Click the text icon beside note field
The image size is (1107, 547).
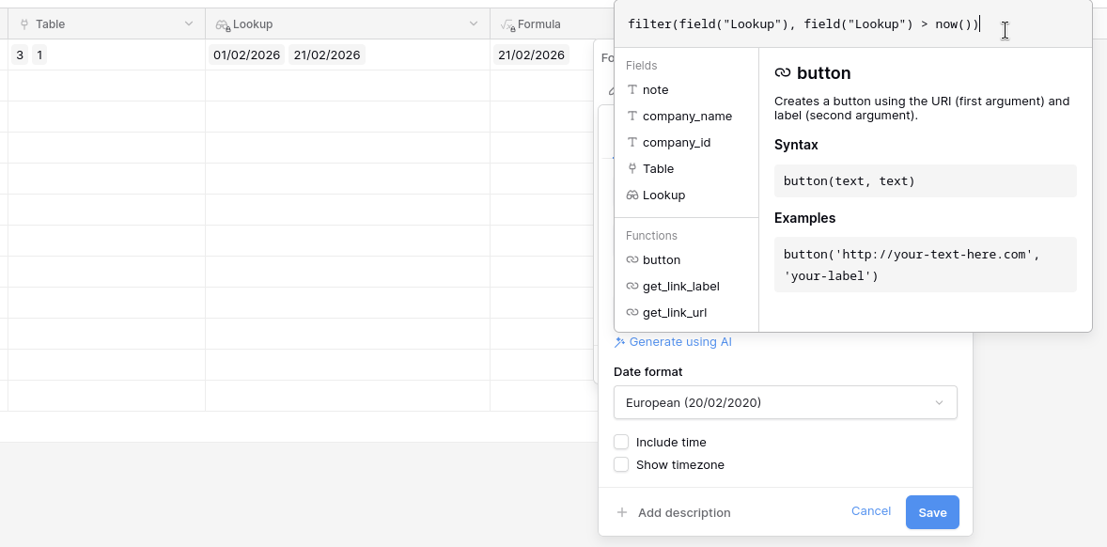[632, 90]
